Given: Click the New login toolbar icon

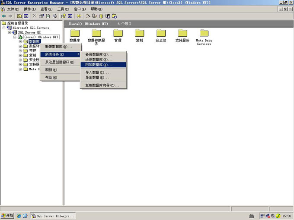Looking at the screenshot, I should 108,16.
